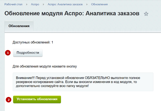The image size is (161, 111).
Task: Click Обновления breadcrumb link
Action: [99, 5]
